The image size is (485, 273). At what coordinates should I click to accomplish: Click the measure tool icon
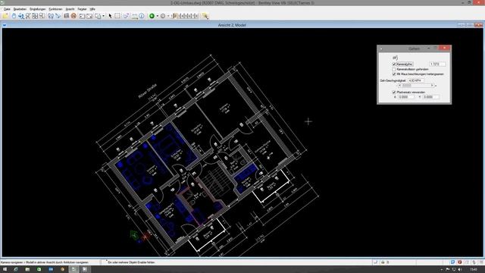tap(126, 16)
